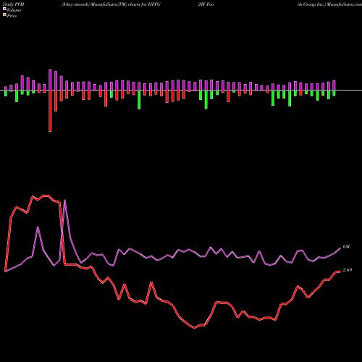Click the 'MunafaSutra.com' text at top right
Viewport: 362px width, 362px height.
[x=344, y=4]
